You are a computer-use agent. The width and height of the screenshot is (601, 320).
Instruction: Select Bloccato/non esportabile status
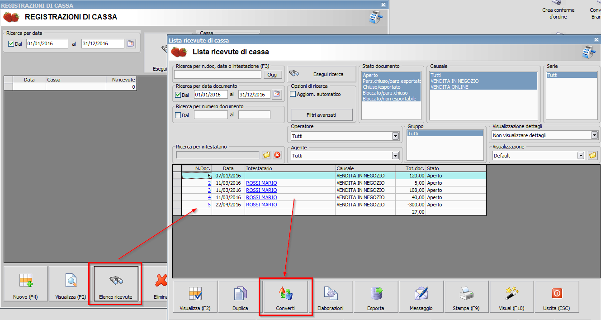[391, 99]
